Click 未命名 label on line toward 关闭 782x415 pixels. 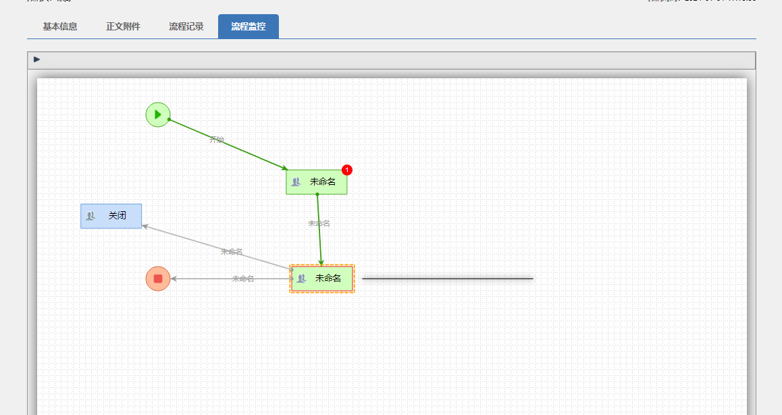tap(232, 252)
